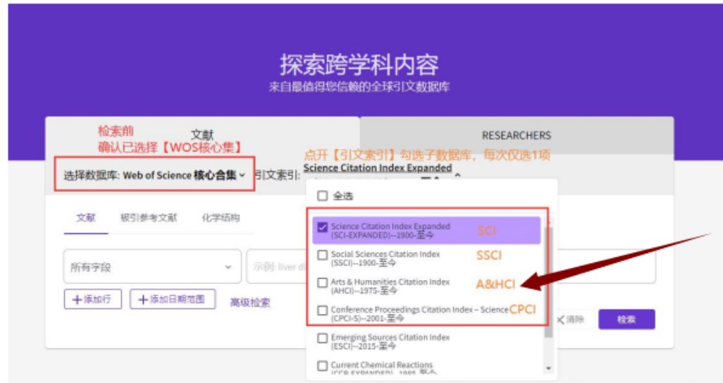723x383 pixels.
Task: Select the 文献 search sub-tab
Action: tap(86, 217)
